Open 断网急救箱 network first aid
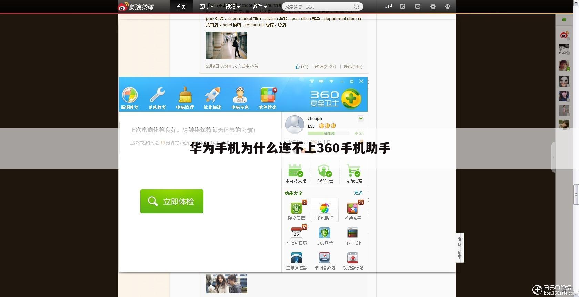This screenshot has width=579, height=297. pyautogui.click(x=325, y=261)
